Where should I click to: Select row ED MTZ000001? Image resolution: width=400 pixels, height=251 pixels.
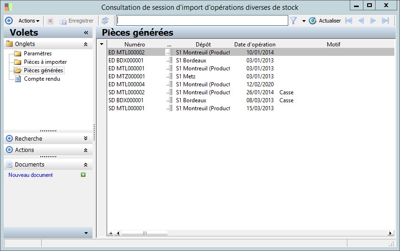click(x=251, y=76)
